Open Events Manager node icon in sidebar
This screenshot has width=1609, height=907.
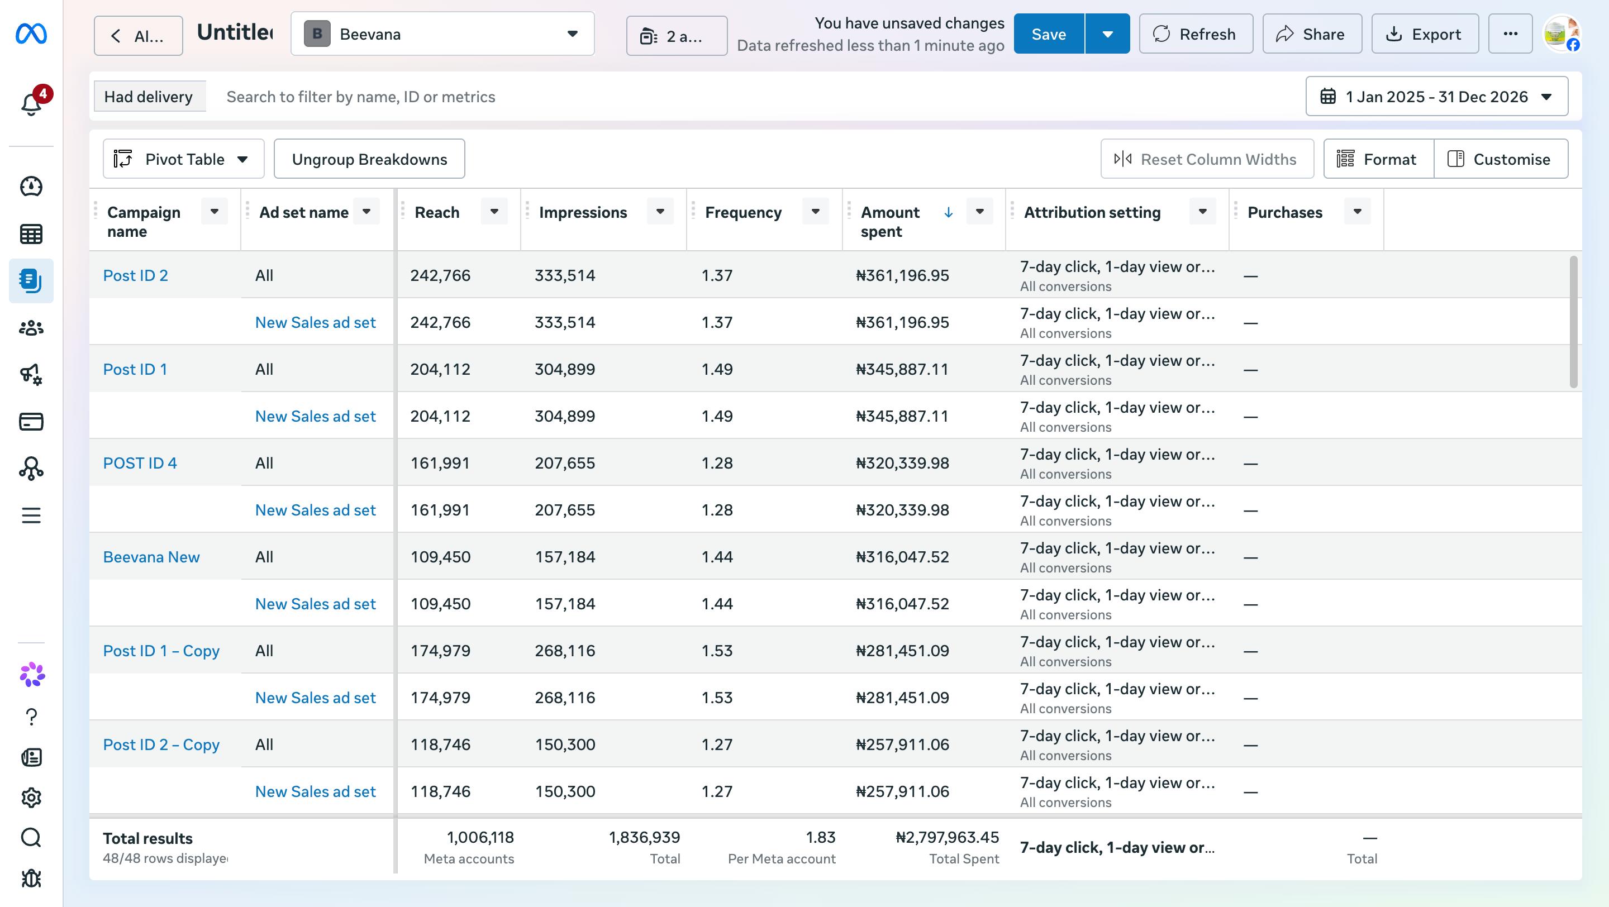(x=31, y=468)
